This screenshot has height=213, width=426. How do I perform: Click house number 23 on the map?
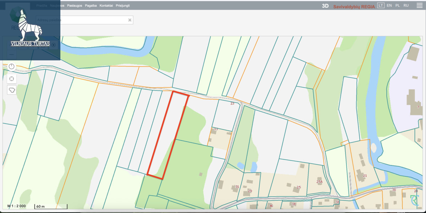(232, 103)
